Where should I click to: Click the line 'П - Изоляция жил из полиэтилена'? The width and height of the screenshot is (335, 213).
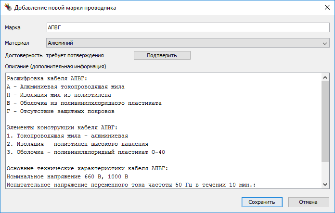59,95
